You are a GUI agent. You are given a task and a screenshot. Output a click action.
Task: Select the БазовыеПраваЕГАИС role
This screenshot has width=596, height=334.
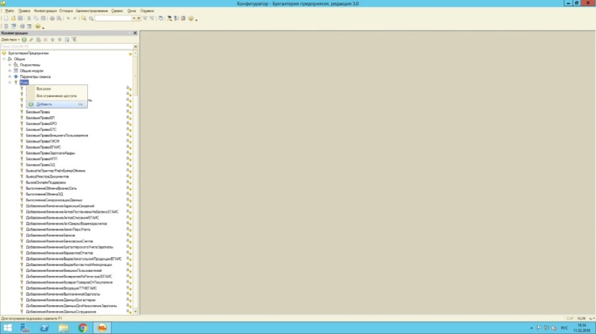pos(43,148)
